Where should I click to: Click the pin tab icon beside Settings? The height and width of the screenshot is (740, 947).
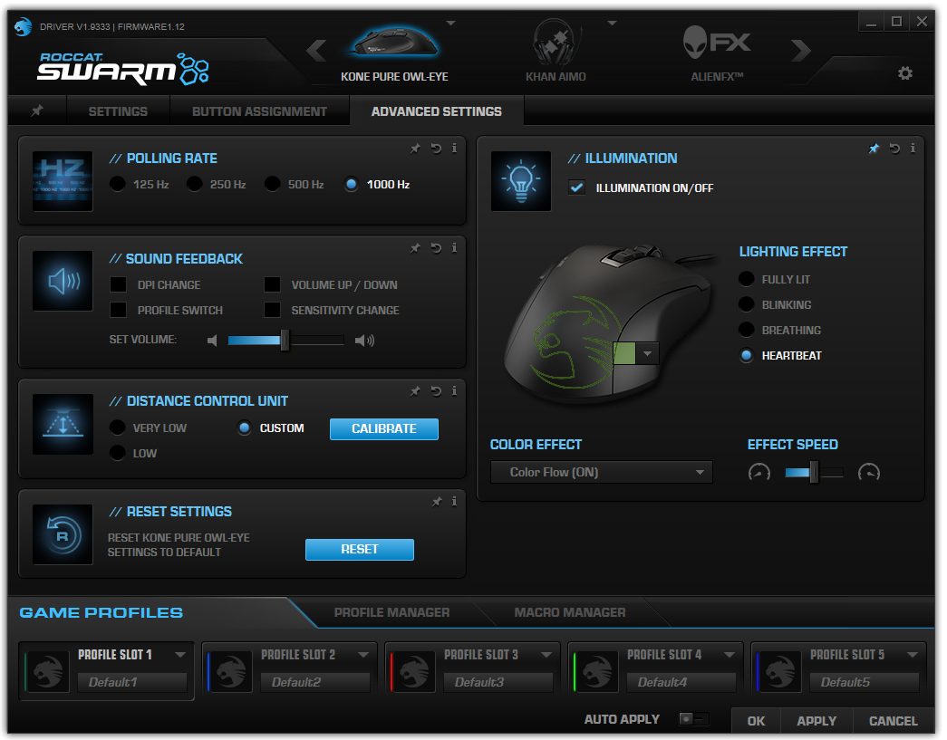point(37,111)
